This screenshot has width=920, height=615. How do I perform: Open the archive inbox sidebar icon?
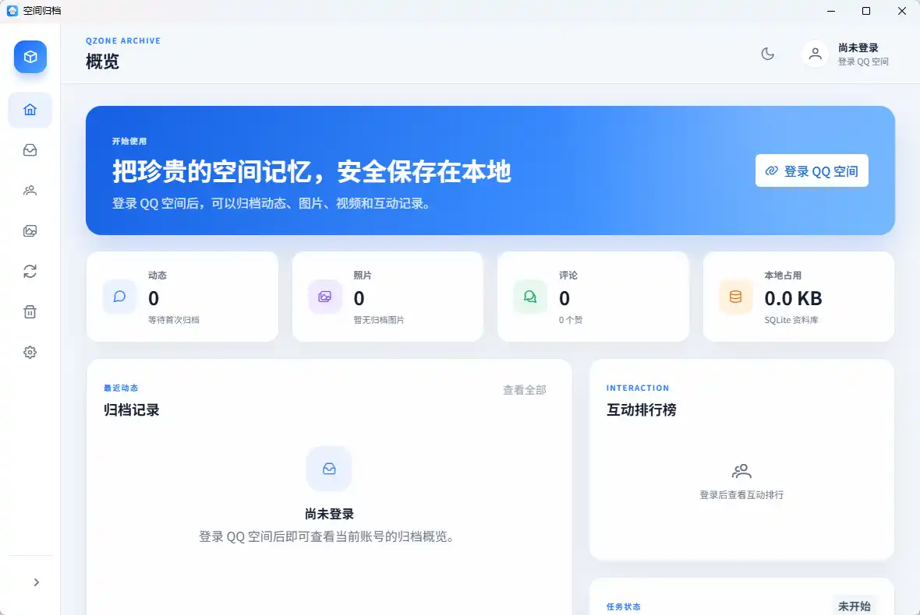30,150
